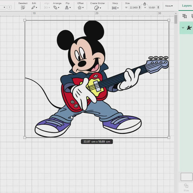The image size is (193, 193).
Task: Expand the Offset dropdown arrow
Action: [x=83, y=8]
